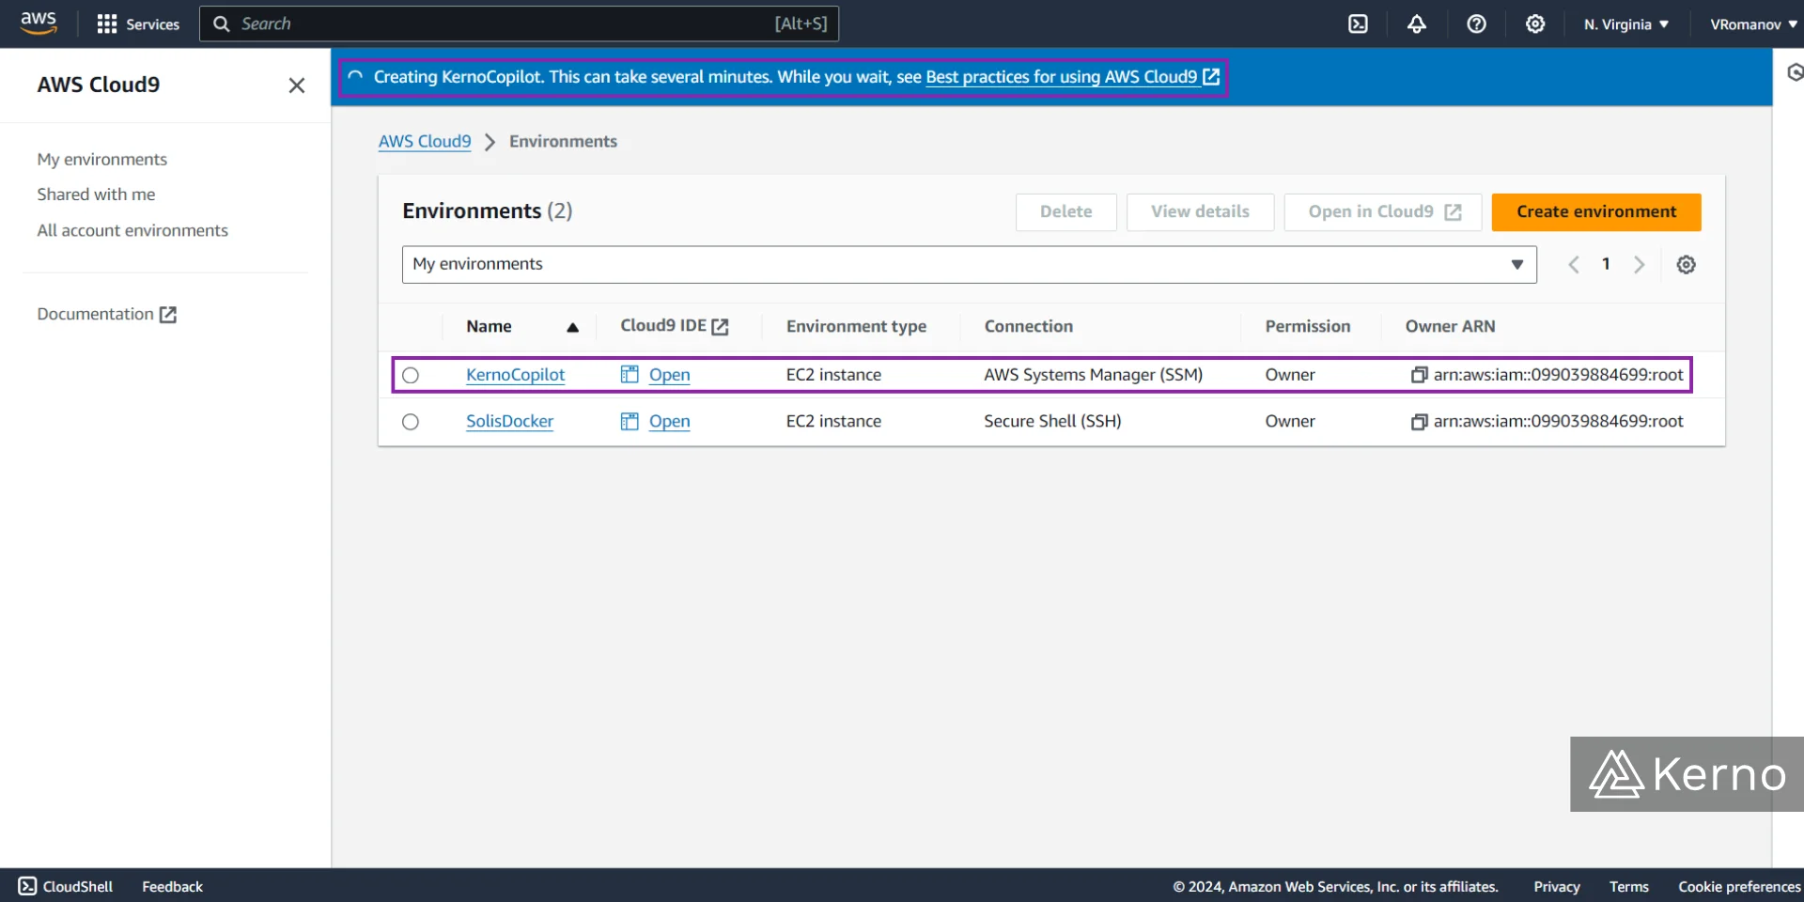1804x902 pixels.
Task: Open table preferences gear icon
Action: pyautogui.click(x=1687, y=265)
